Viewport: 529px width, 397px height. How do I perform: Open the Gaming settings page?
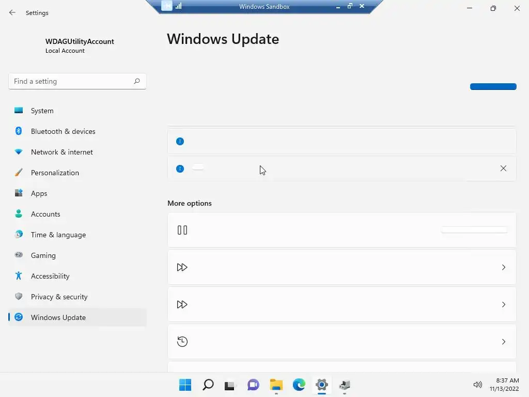(x=77, y=255)
